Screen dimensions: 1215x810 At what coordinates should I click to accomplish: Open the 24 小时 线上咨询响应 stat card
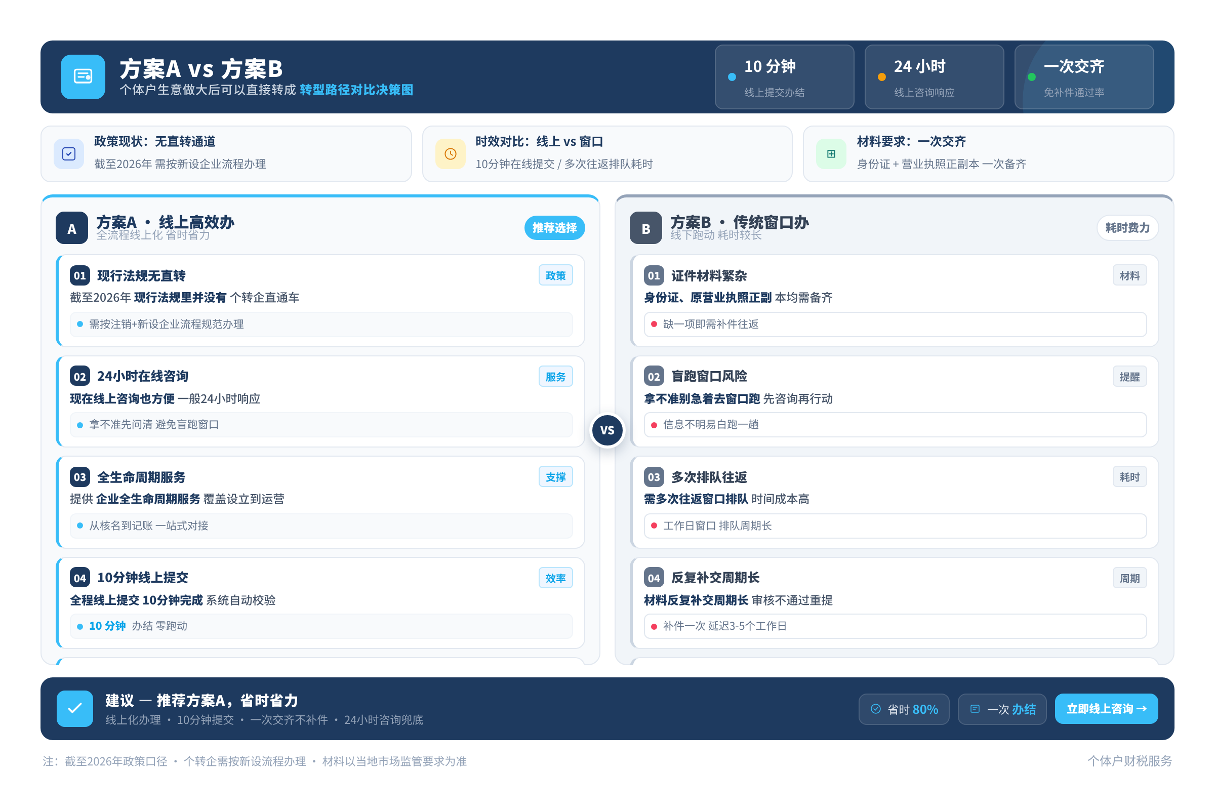[x=935, y=77]
